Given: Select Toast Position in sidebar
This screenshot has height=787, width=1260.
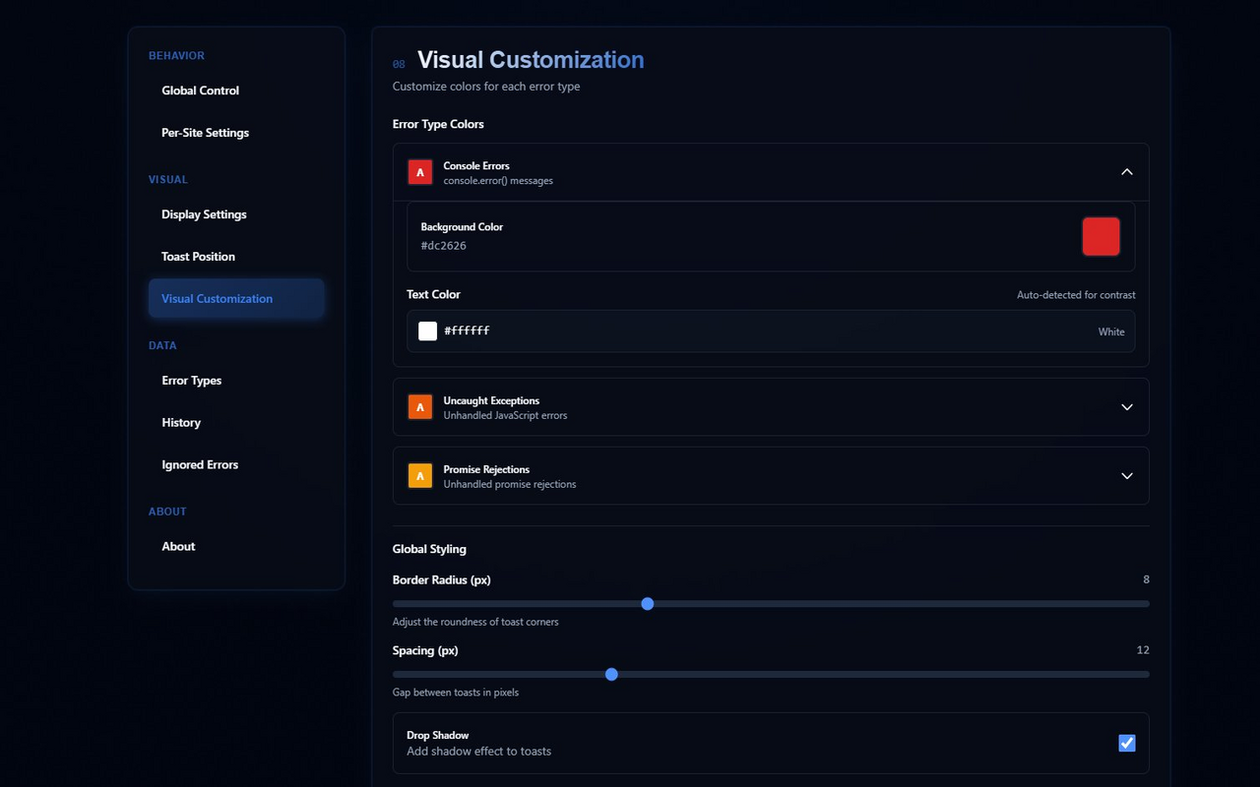Looking at the screenshot, I should point(199,257).
